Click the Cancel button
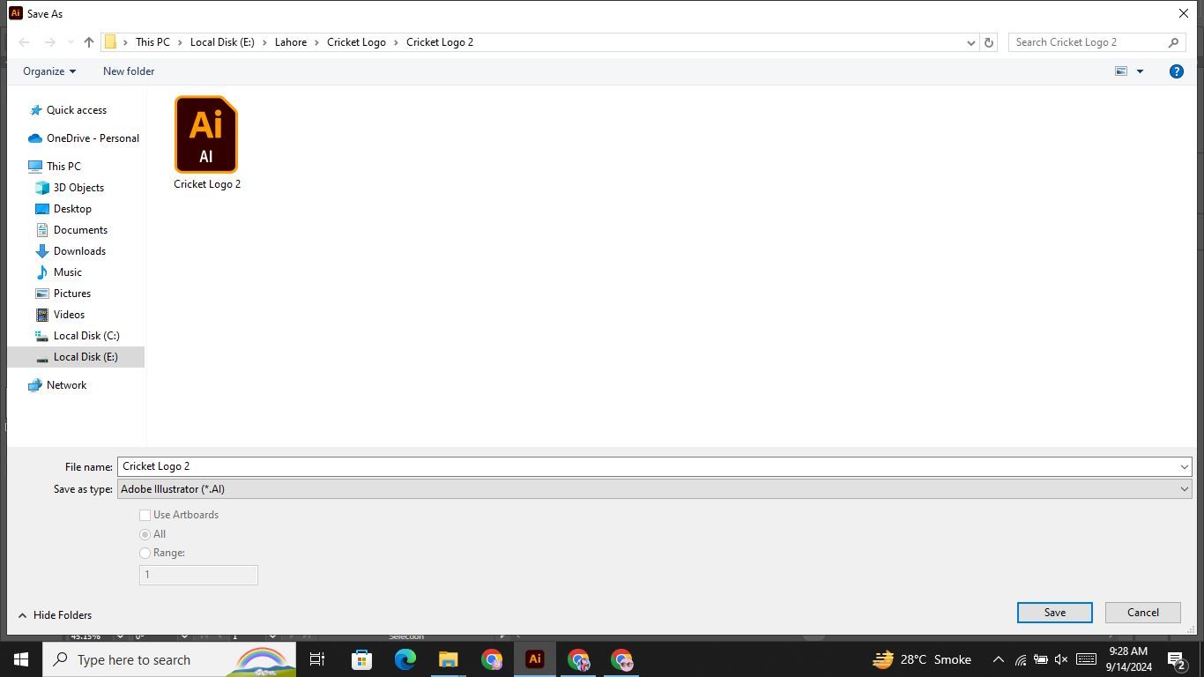 click(x=1143, y=613)
